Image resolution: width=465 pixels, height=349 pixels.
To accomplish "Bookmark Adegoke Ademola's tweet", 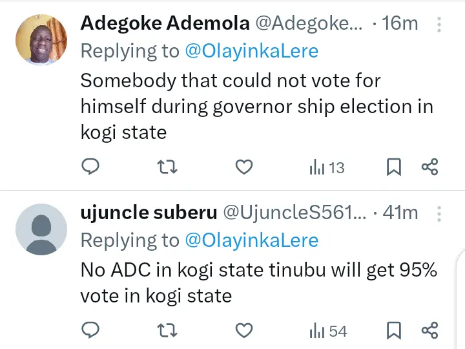I will point(393,167).
